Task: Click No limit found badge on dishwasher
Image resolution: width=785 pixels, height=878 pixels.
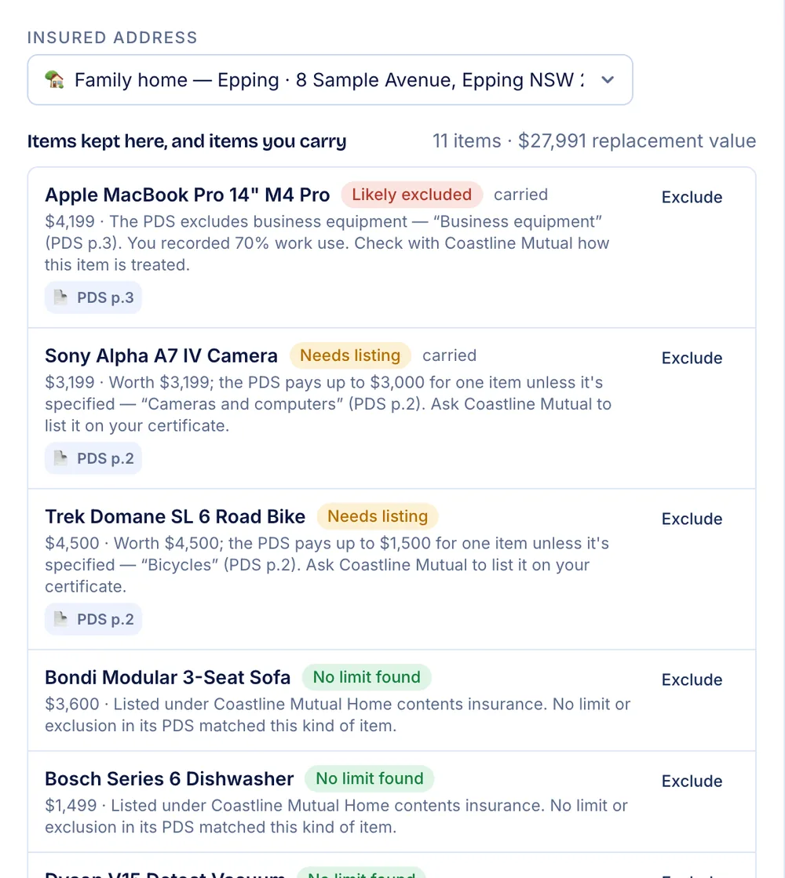Action: point(369,778)
